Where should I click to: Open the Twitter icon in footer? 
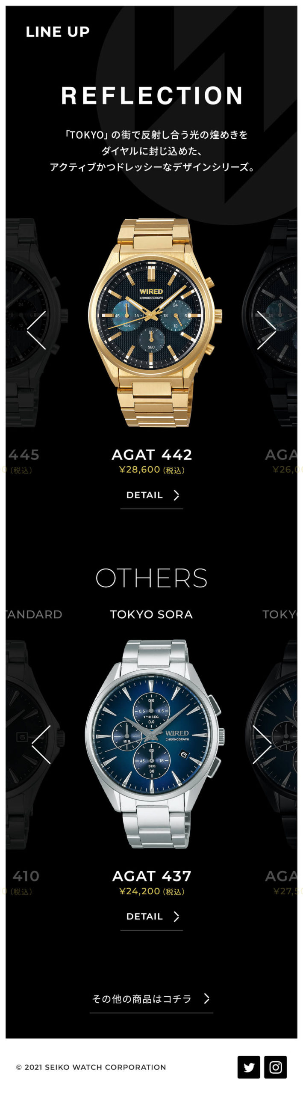click(x=249, y=1067)
